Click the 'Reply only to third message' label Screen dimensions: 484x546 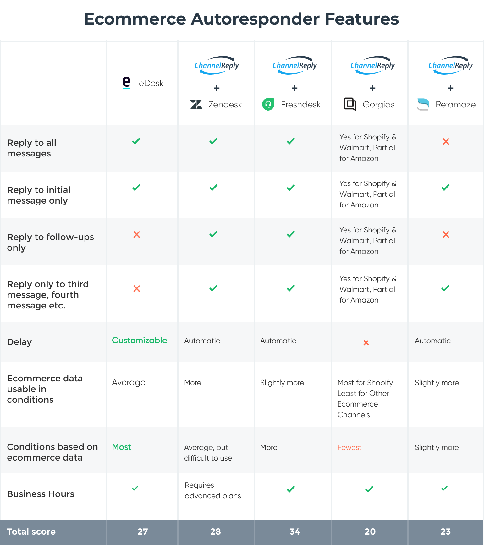[48, 295]
